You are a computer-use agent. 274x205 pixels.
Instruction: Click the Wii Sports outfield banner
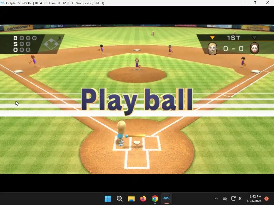click(219, 26)
